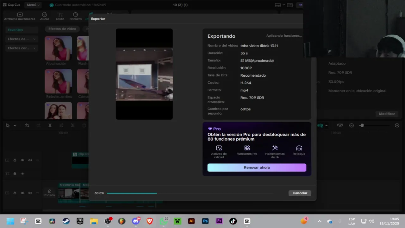Click the Renovar ahora button

point(257,168)
